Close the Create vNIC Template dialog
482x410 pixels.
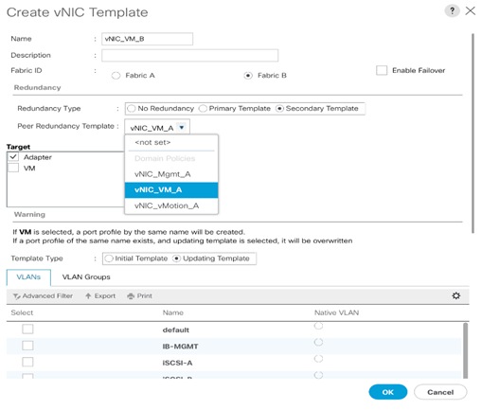pos(470,10)
